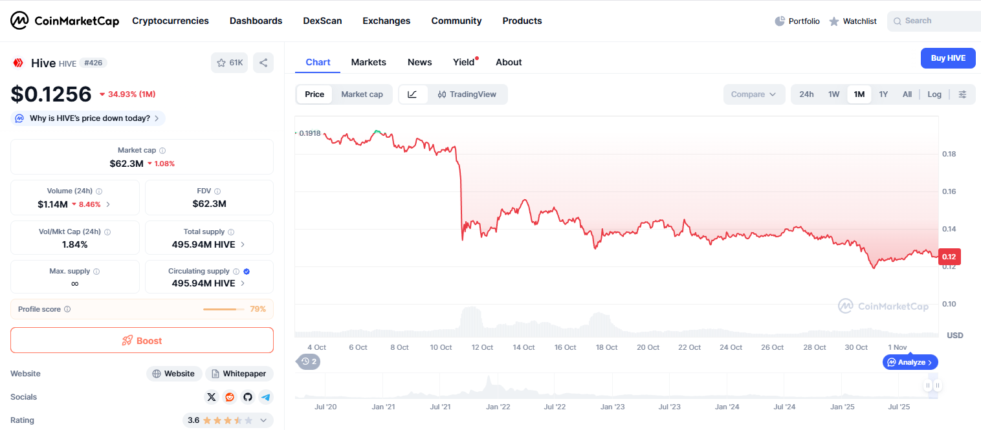Open the X (Twitter) social link
The width and height of the screenshot is (981, 430).
pos(212,397)
